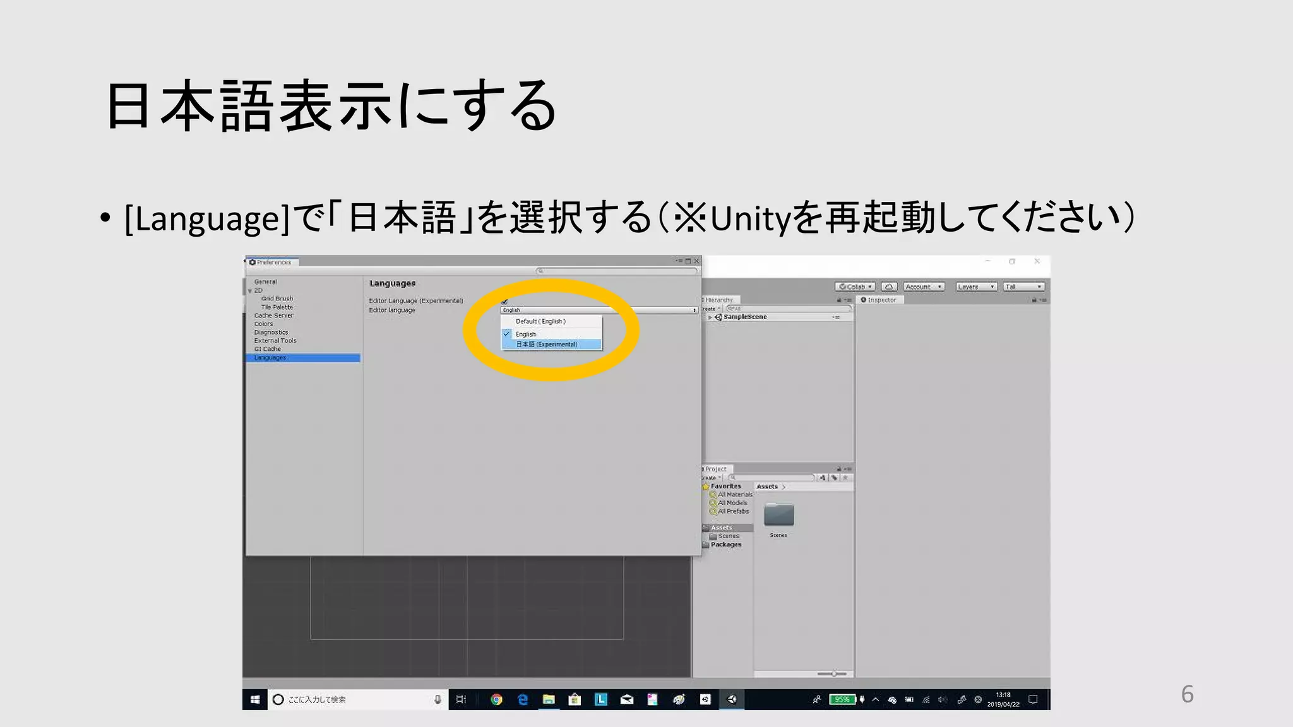
Task: Open the Inspector panel options menu
Action: point(1044,300)
